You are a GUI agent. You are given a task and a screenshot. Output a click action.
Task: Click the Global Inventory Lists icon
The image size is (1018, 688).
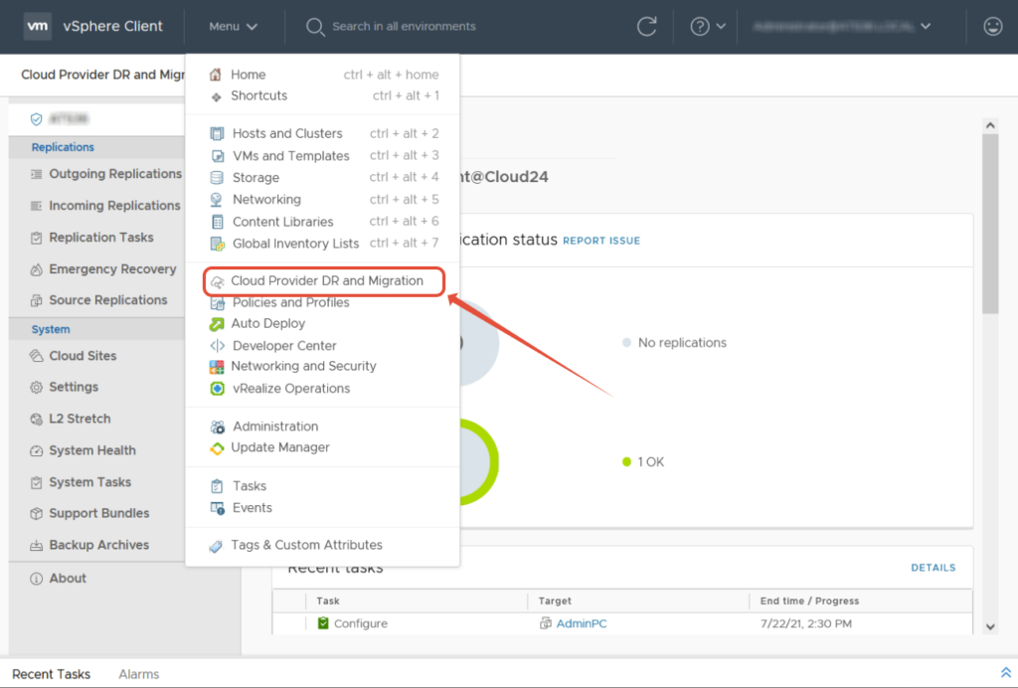217,244
